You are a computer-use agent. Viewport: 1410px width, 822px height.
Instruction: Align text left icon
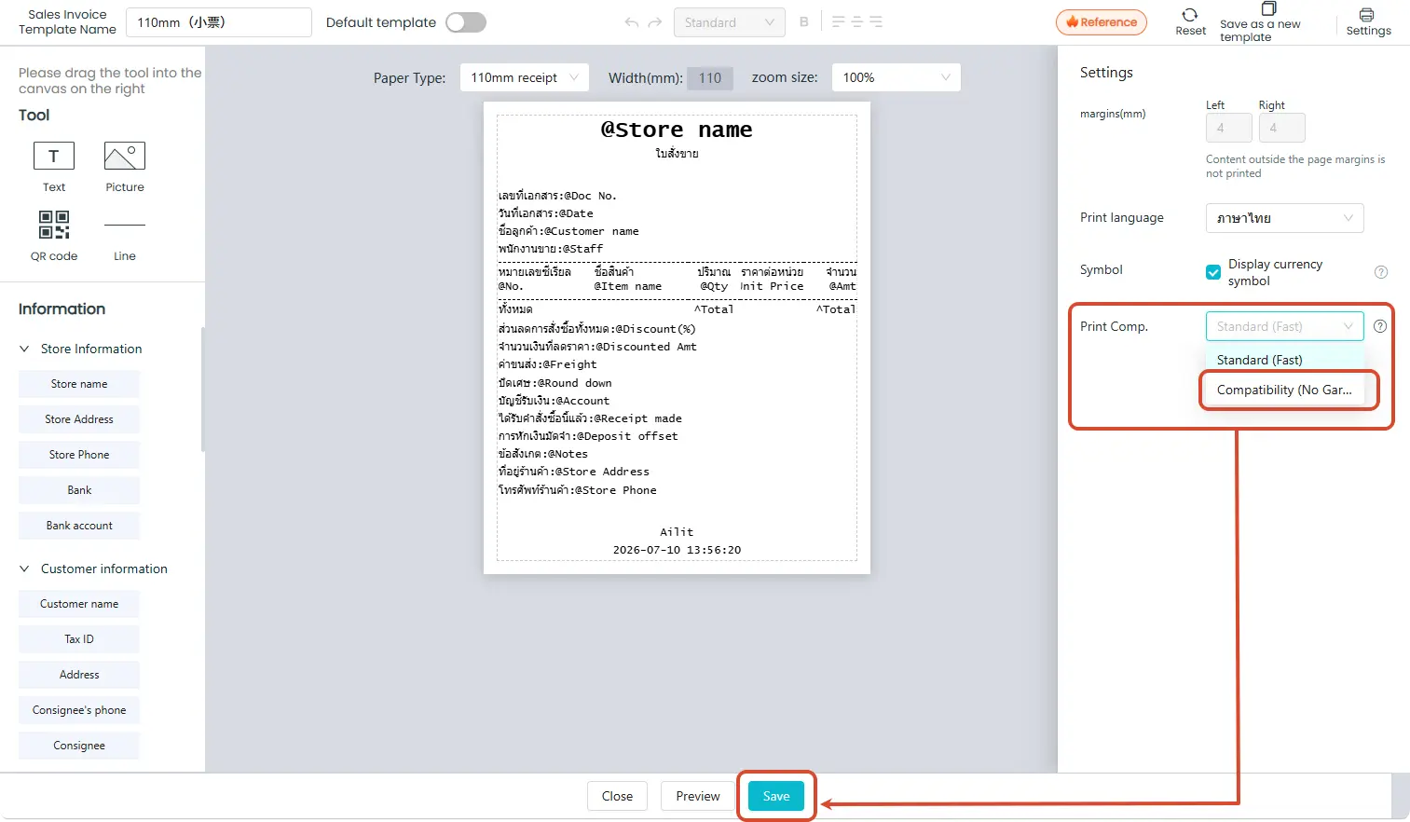point(838,22)
